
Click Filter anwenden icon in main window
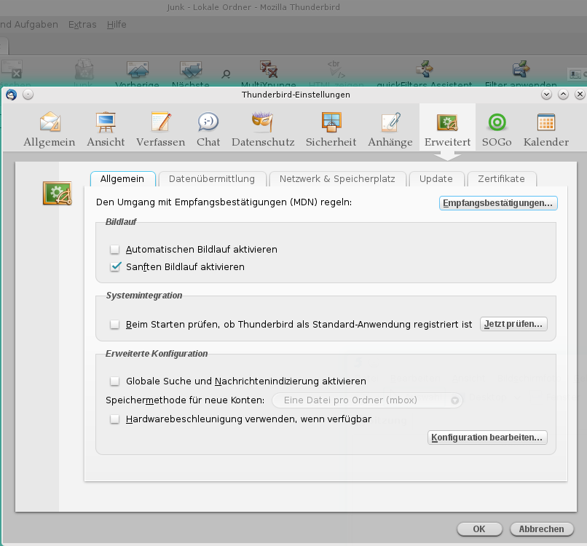[521, 69]
